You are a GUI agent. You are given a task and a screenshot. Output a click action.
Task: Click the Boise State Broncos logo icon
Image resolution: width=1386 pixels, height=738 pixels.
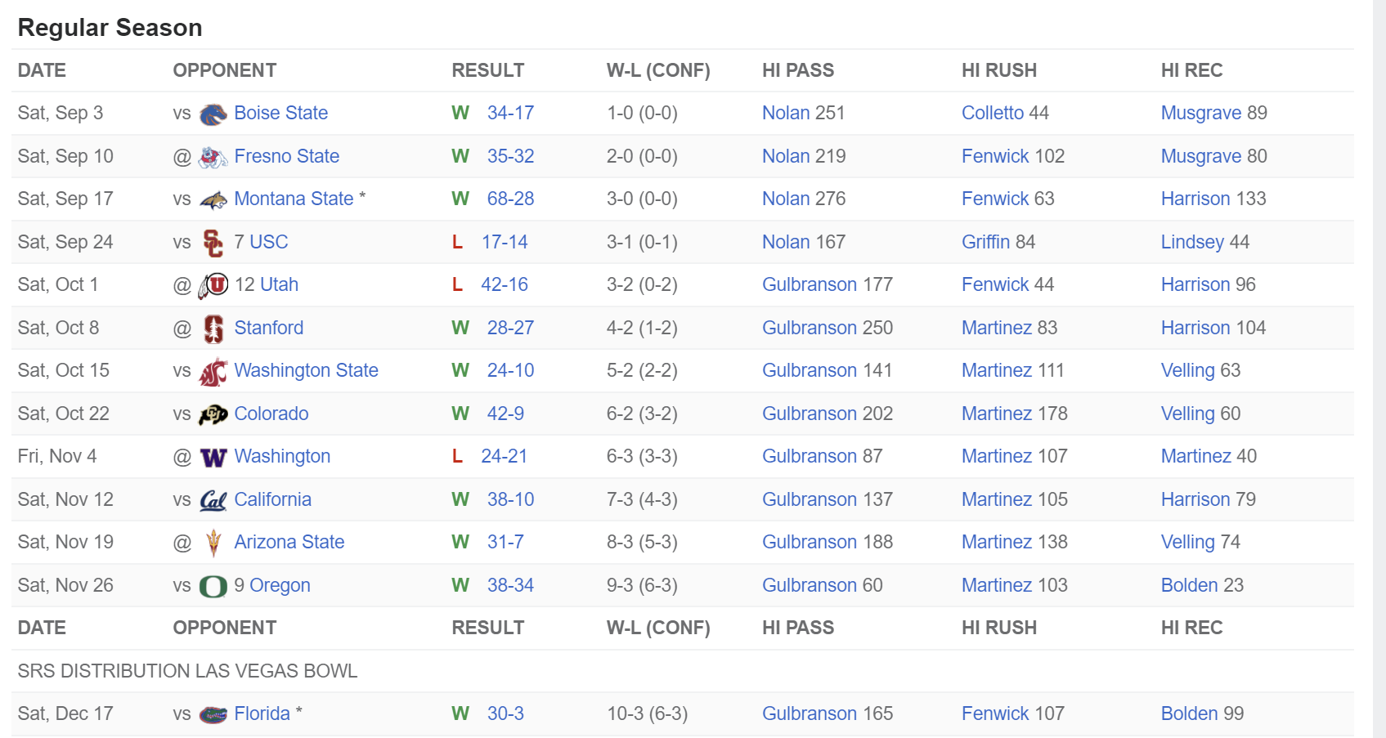213,114
